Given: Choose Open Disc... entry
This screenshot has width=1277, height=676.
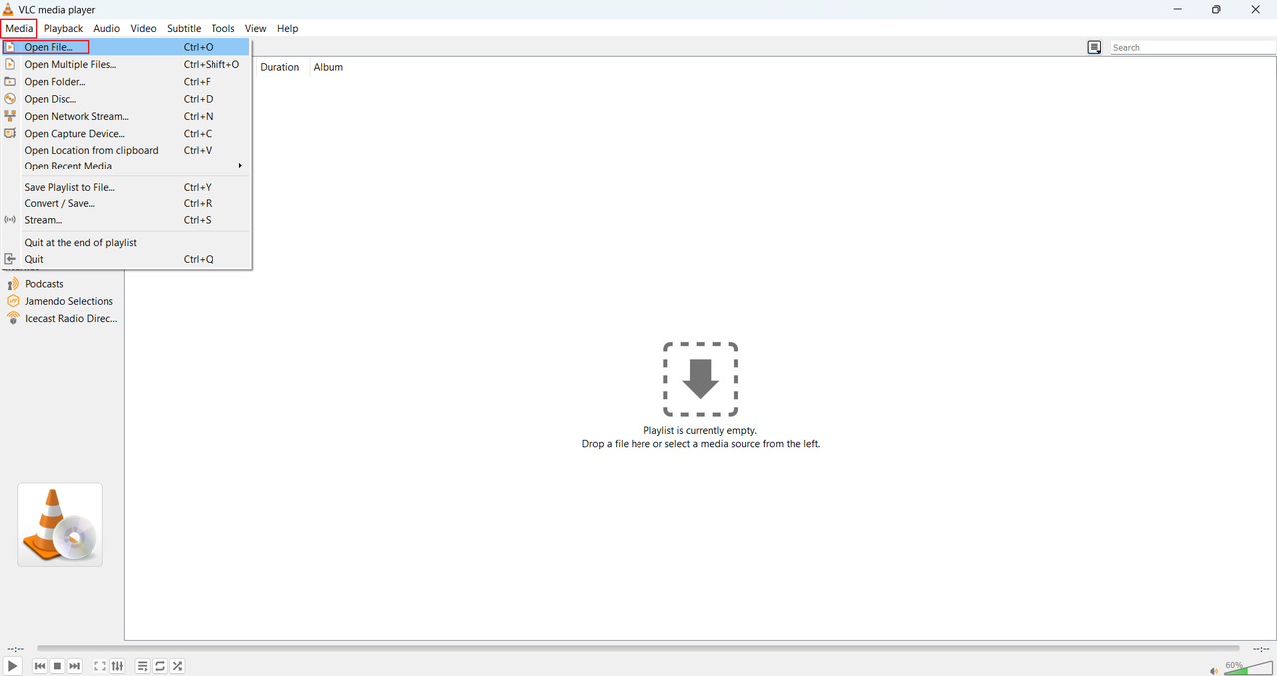Looking at the screenshot, I should pyautogui.click(x=126, y=99).
